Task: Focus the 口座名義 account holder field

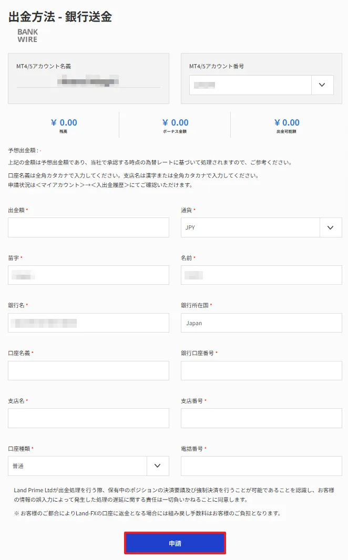Action: tap(88, 370)
